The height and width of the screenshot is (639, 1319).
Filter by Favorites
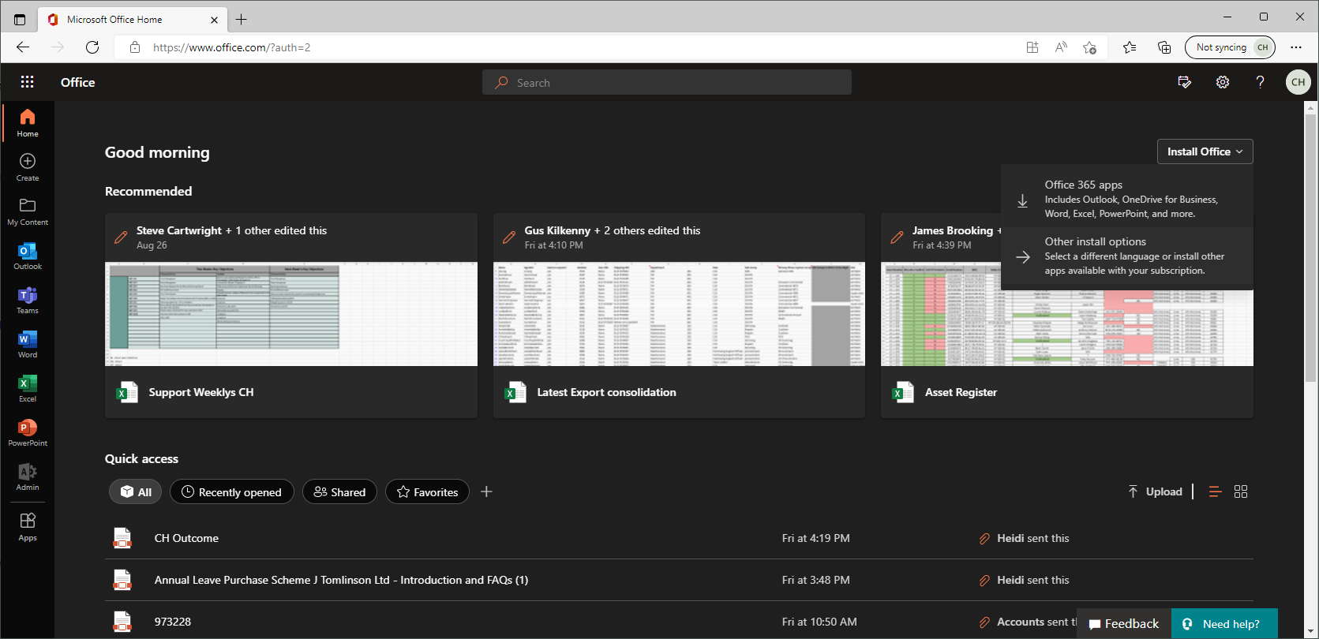coord(427,491)
